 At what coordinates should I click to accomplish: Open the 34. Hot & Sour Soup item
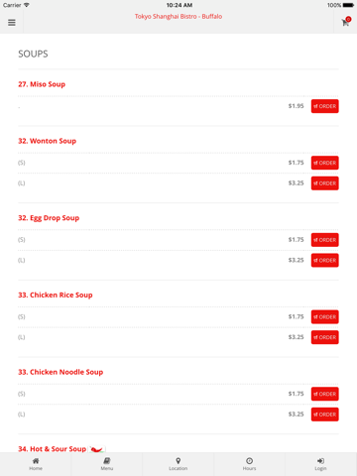click(52, 449)
